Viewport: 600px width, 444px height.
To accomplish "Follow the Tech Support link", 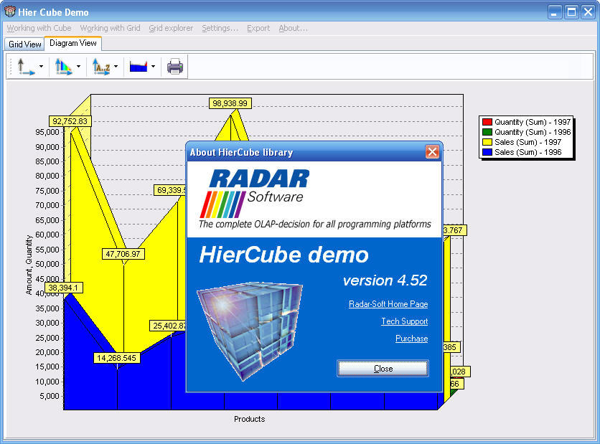I will pyautogui.click(x=404, y=321).
